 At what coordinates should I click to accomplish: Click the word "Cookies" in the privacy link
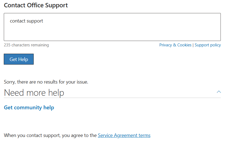coord(184,45)
